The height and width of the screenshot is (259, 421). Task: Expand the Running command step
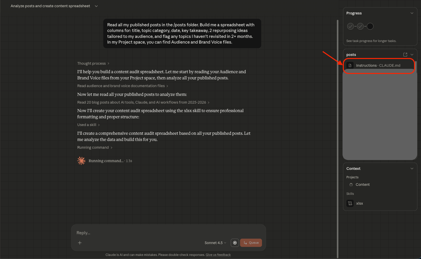click(x=95, y=147)
